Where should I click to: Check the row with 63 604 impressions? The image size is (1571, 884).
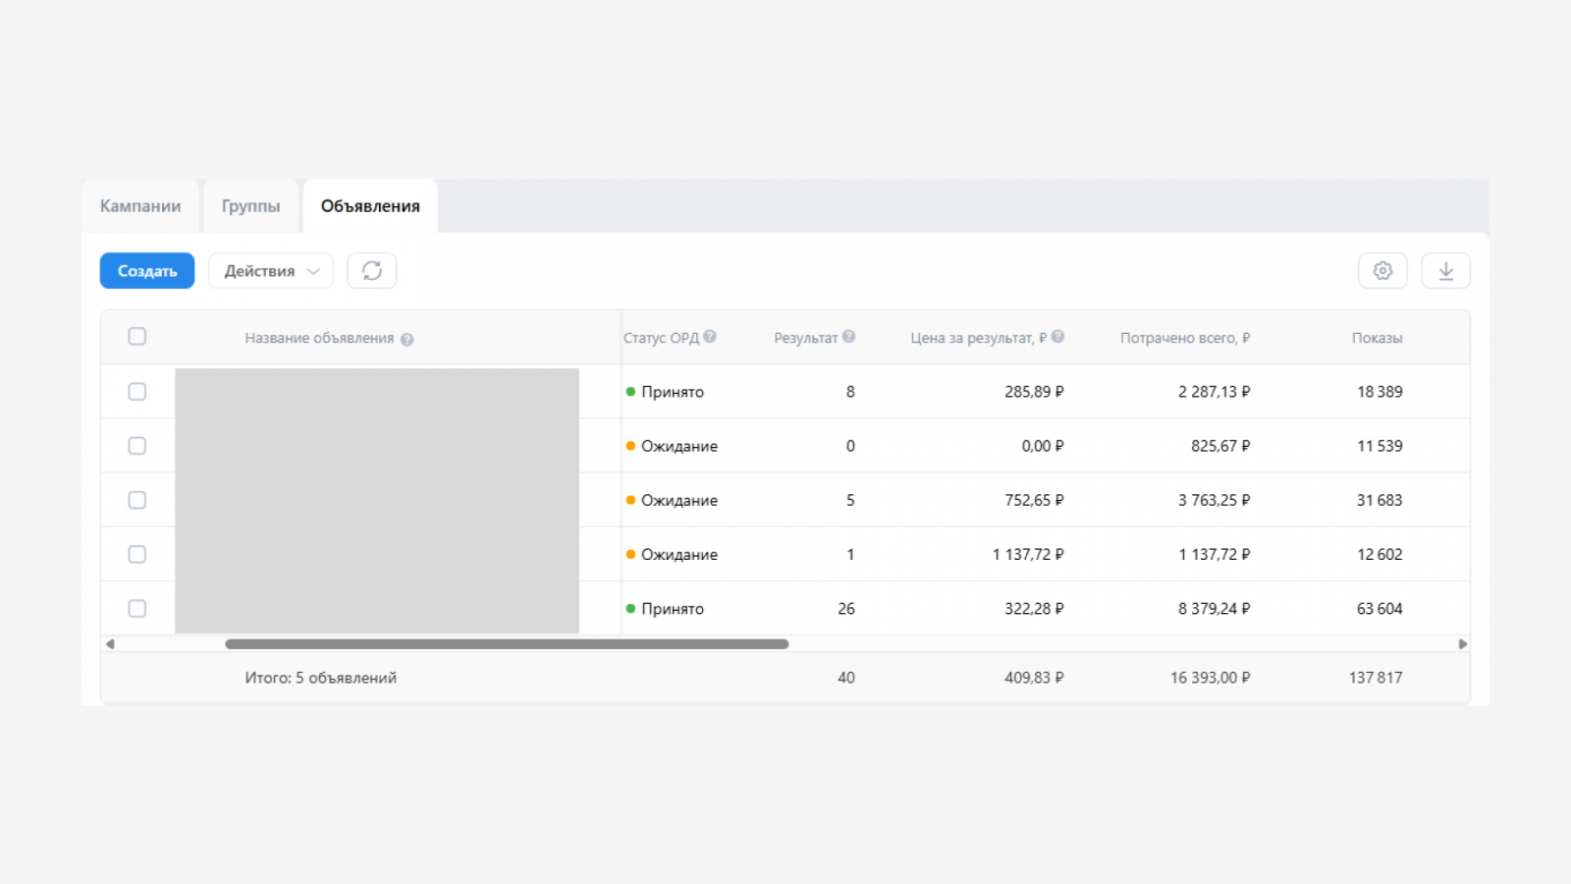click(x=137, y=609)
